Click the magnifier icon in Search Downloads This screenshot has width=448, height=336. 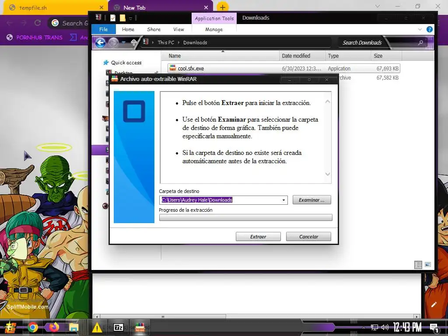coord(420,42)
